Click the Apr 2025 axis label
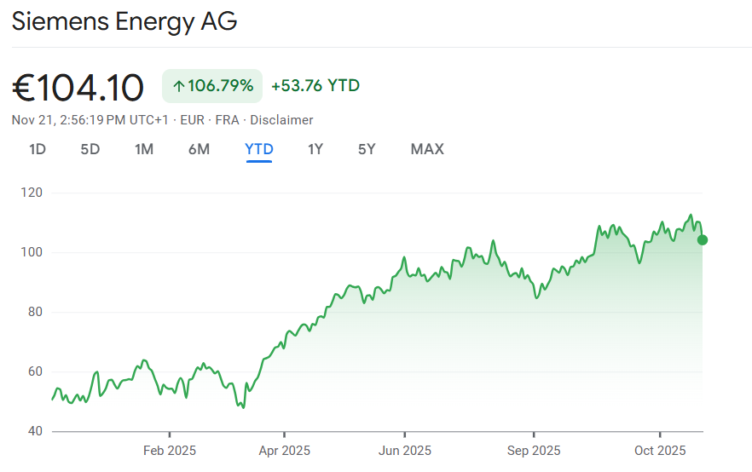This screenshot has height=472, width=752. 285,451
